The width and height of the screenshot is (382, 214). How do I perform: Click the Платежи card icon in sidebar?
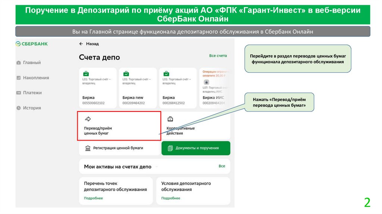pyautogui.click(x=19, y=93)
